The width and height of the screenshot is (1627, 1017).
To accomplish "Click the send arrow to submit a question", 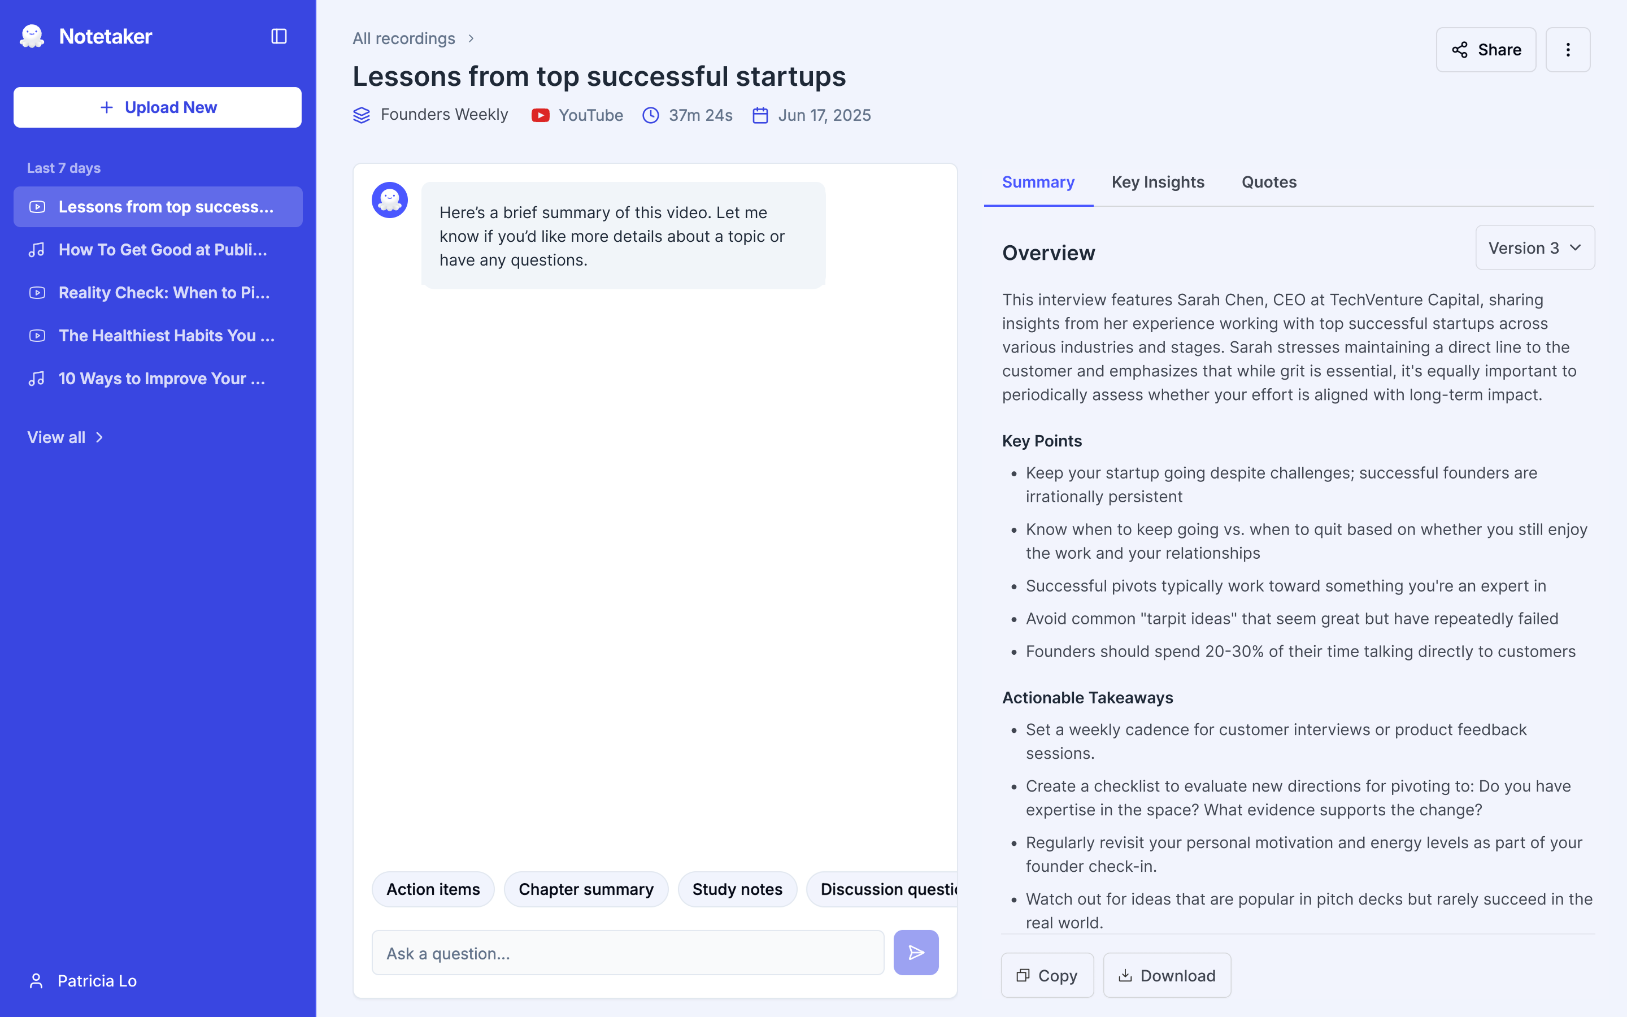I will pyautogui.click(x=916, y=952).
